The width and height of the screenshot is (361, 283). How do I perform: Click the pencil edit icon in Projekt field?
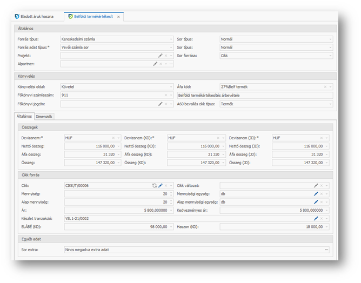click(x=160, y=56)
